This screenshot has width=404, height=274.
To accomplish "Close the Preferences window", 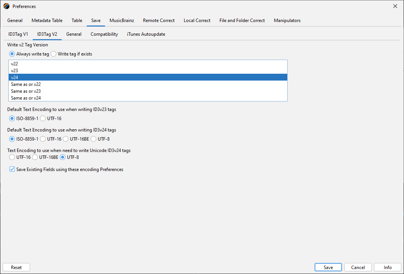I will pos(395,6).
